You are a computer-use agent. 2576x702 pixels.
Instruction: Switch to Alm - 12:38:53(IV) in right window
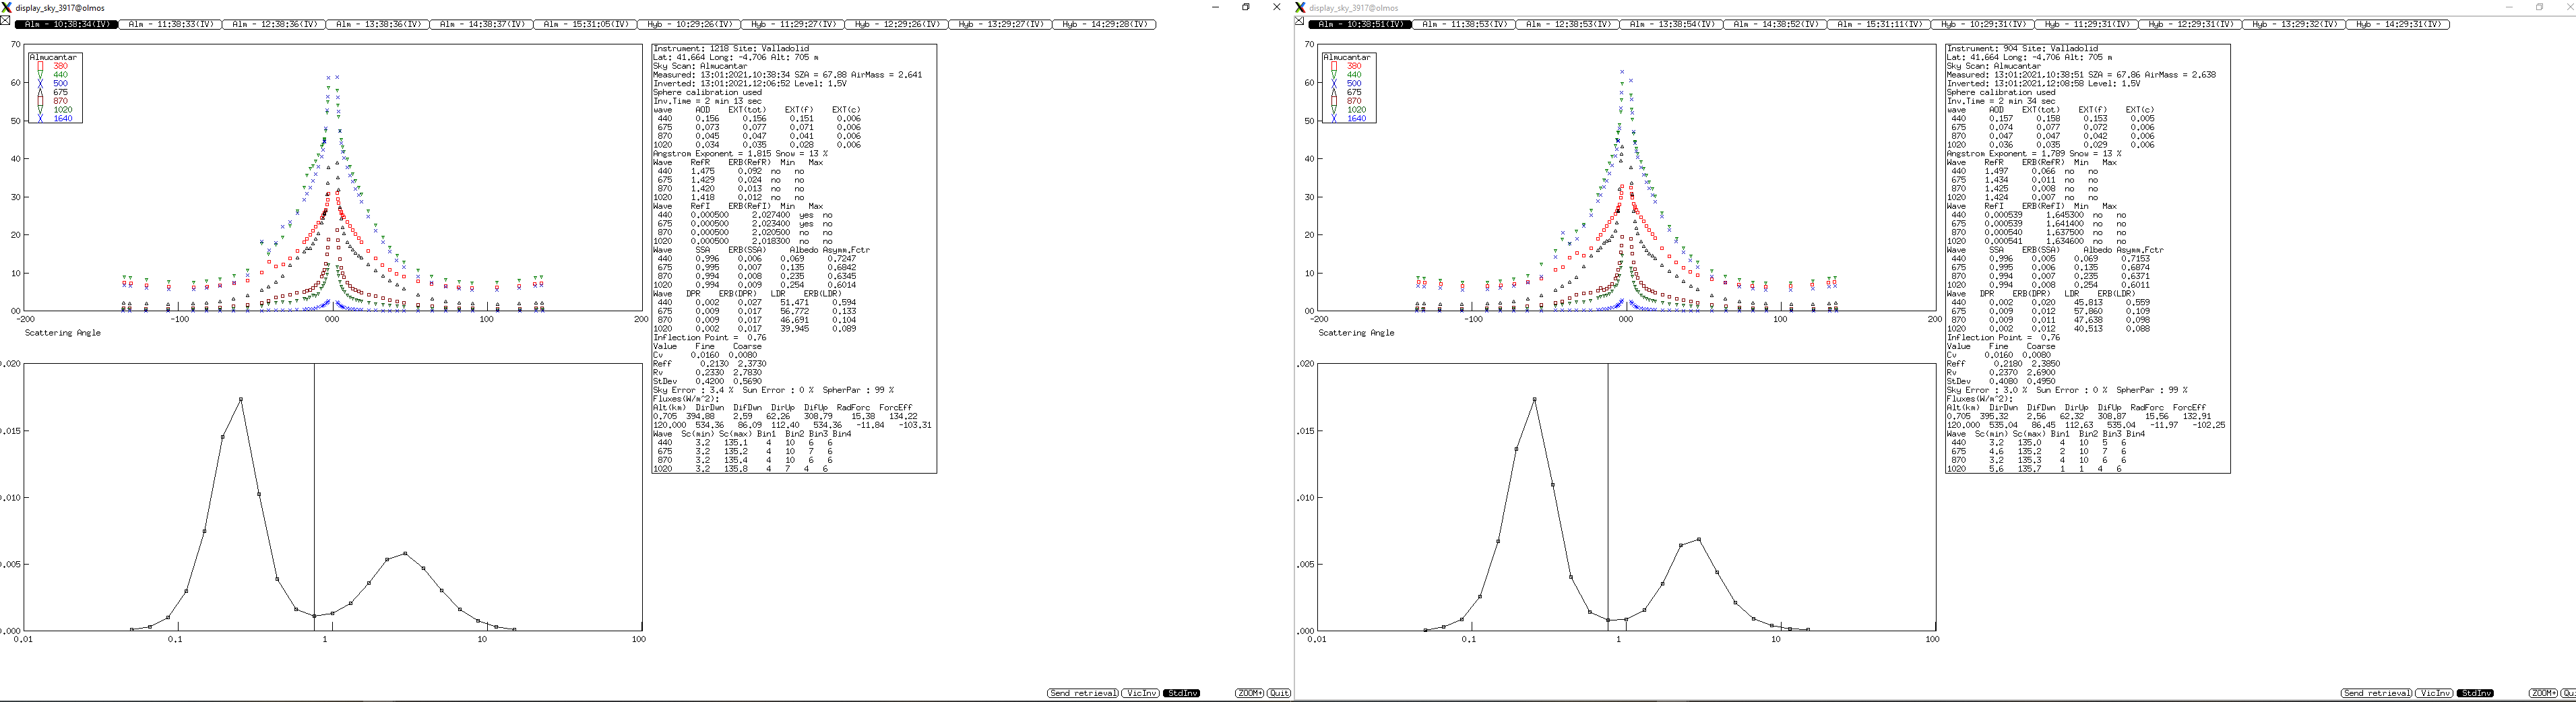[x=1568, y=24]
